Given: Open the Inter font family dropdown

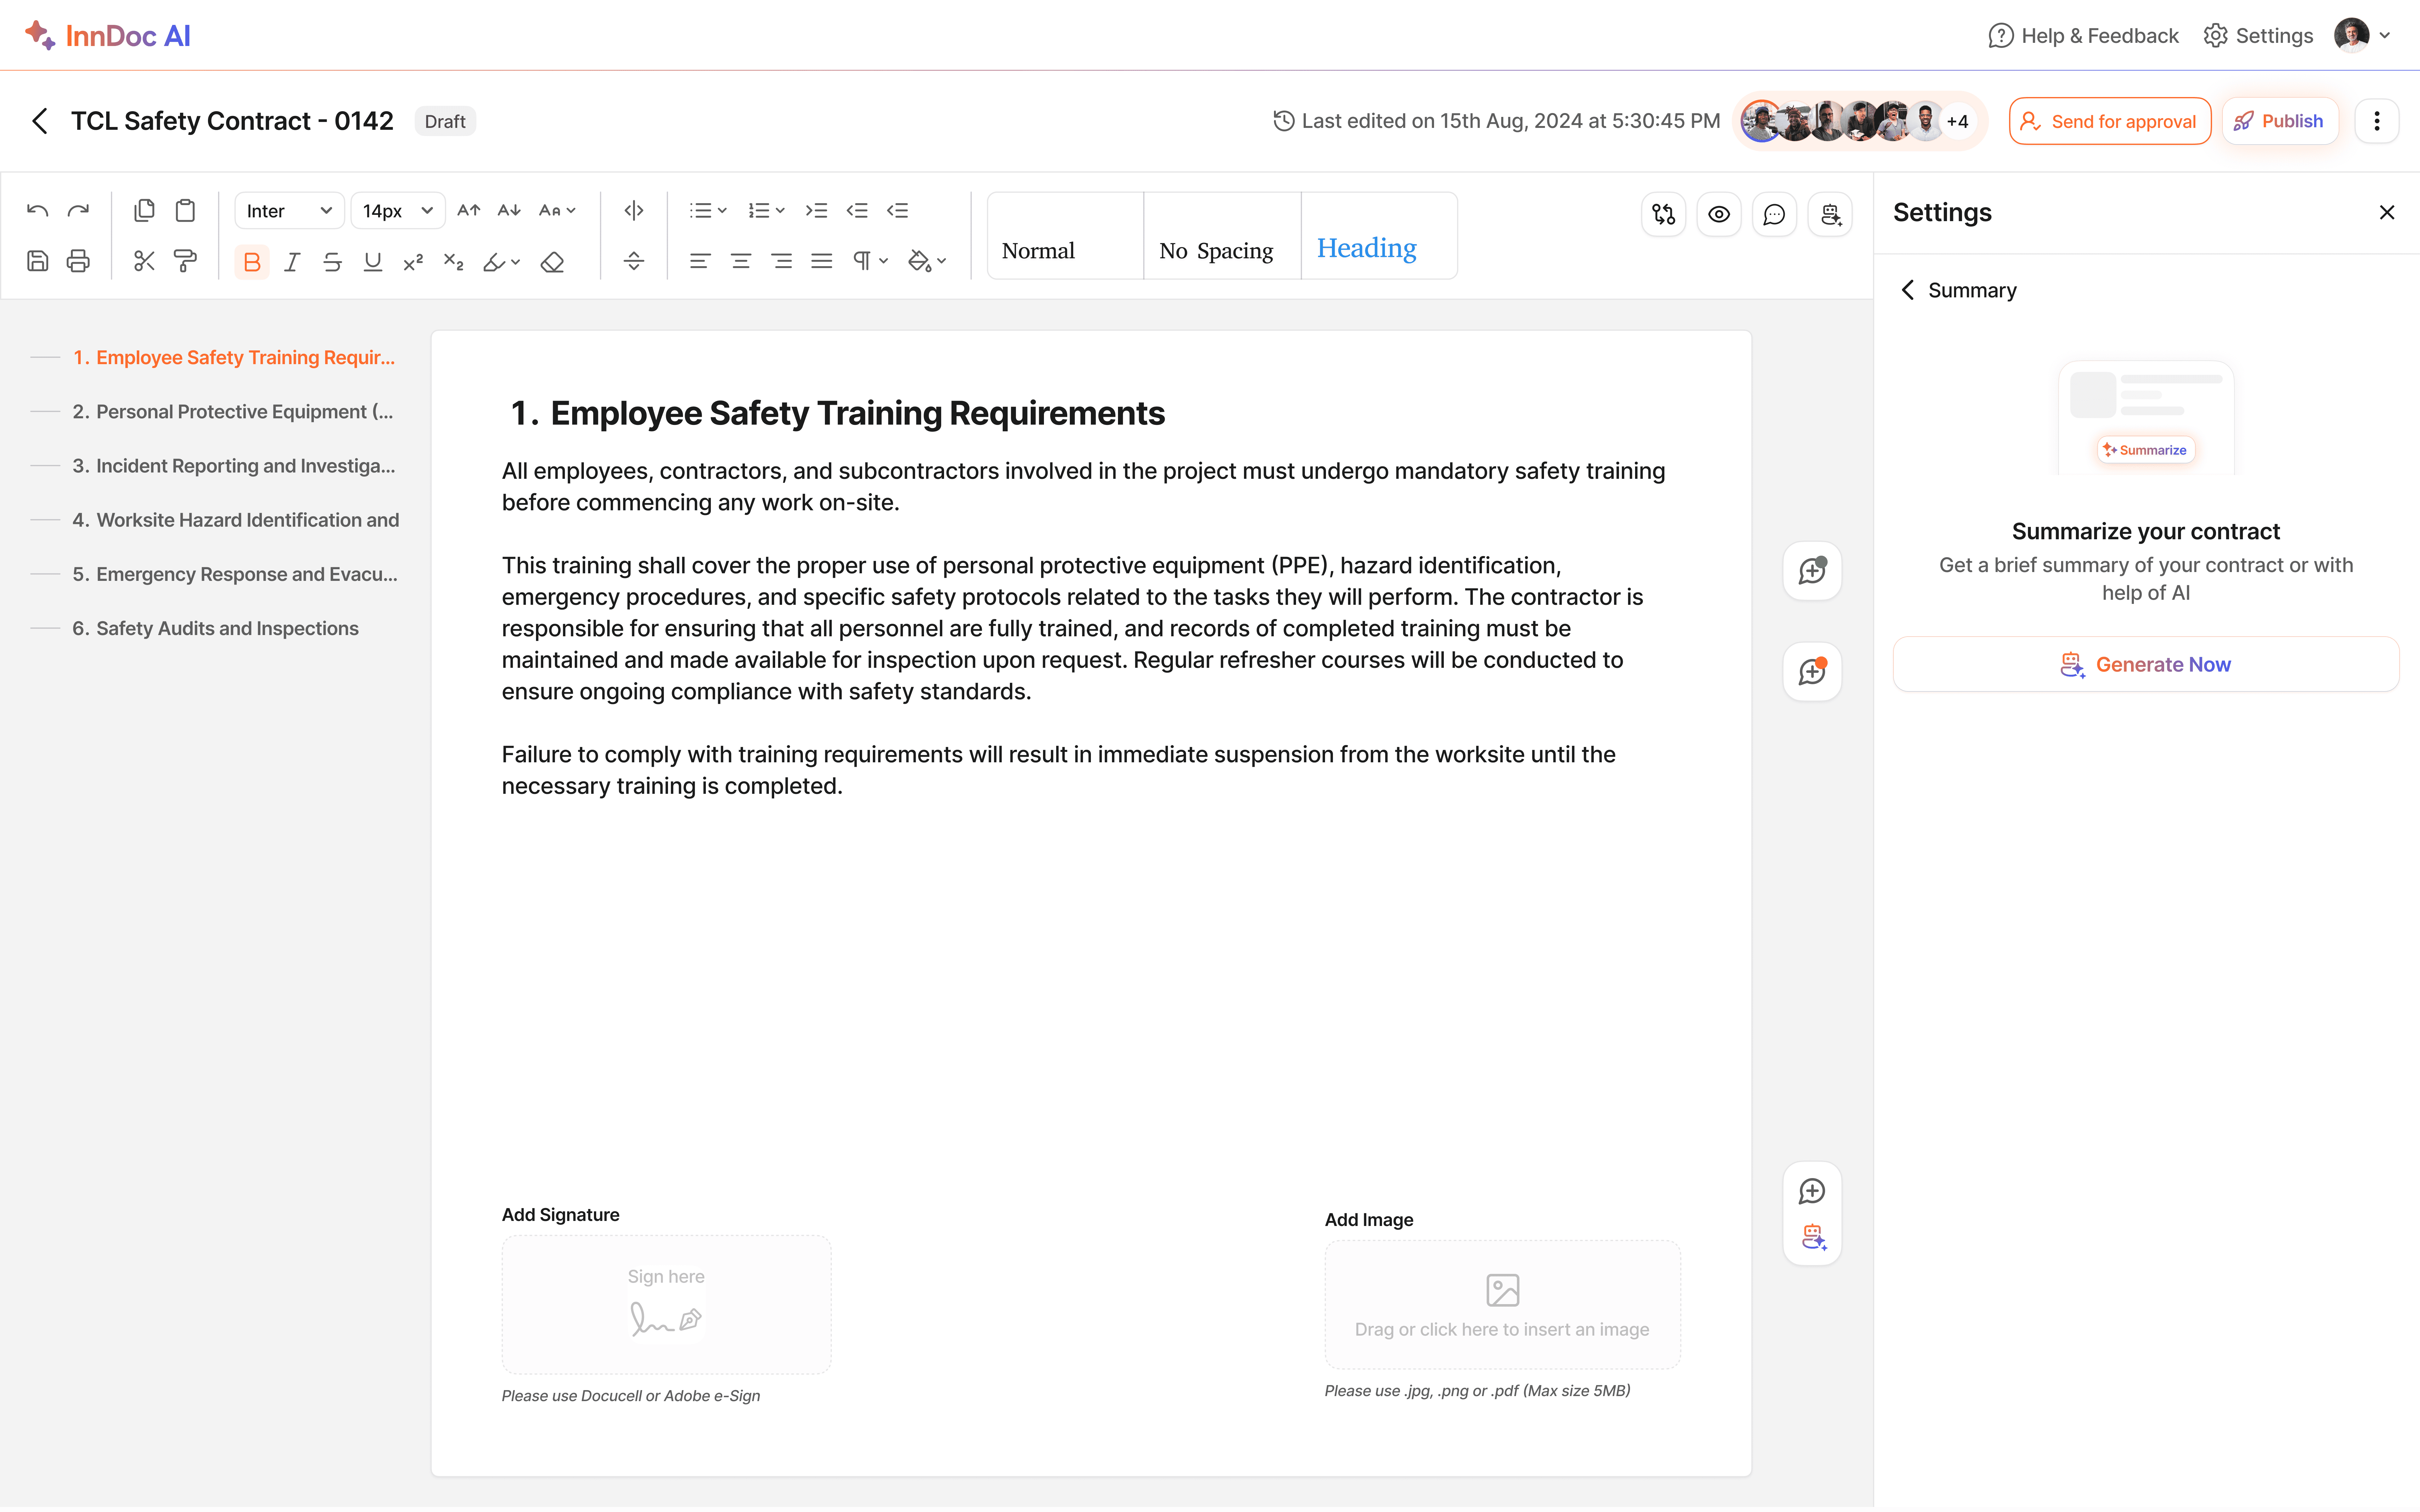Looking at the screenshot, I should click(288, 210).
